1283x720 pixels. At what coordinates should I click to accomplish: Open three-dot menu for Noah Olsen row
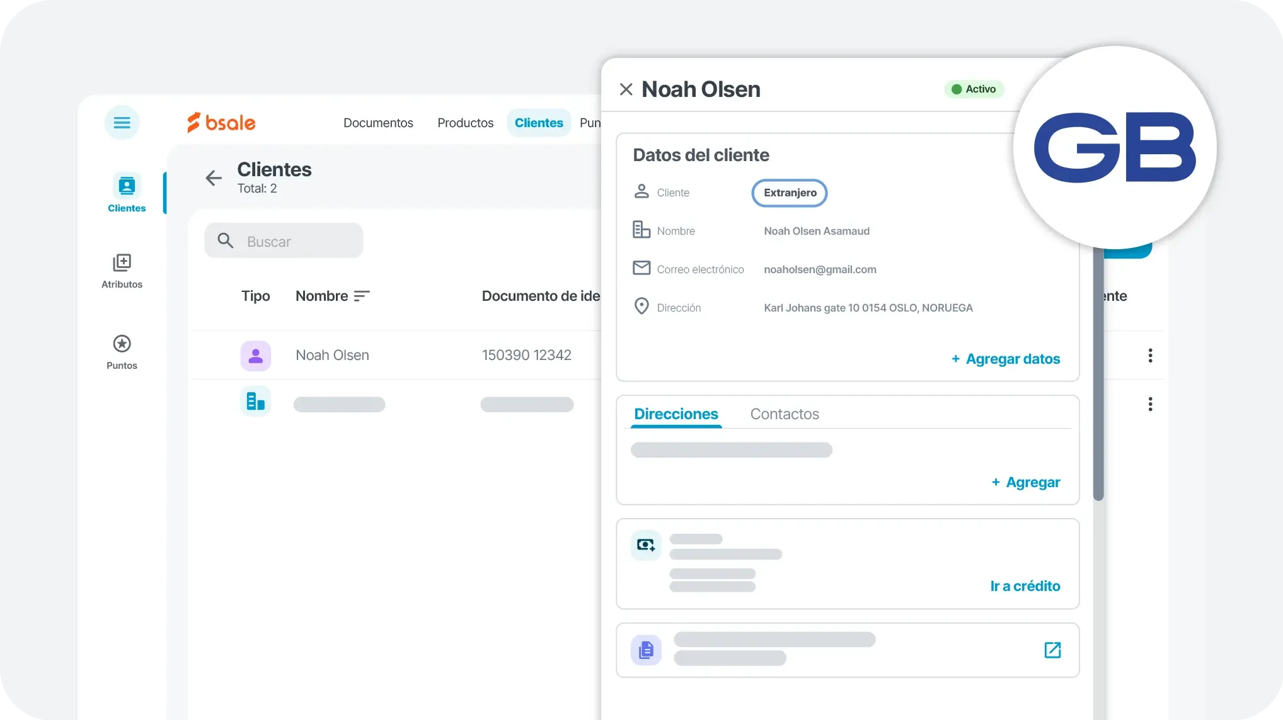tap(1150, 356)
